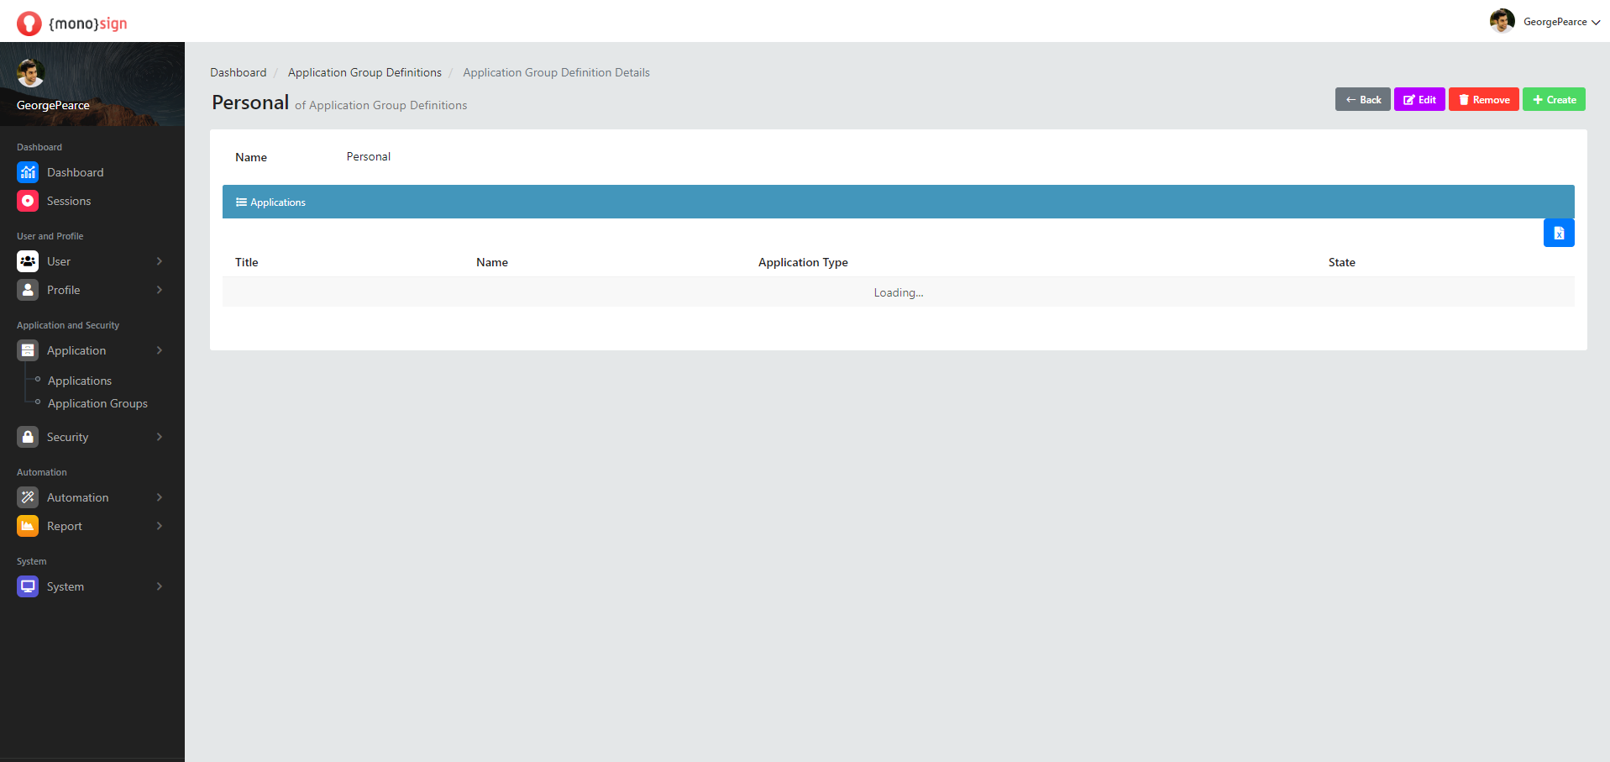Click the Personal name value
The width and height of the screenshot is (1610, 762).
point(369,156)
